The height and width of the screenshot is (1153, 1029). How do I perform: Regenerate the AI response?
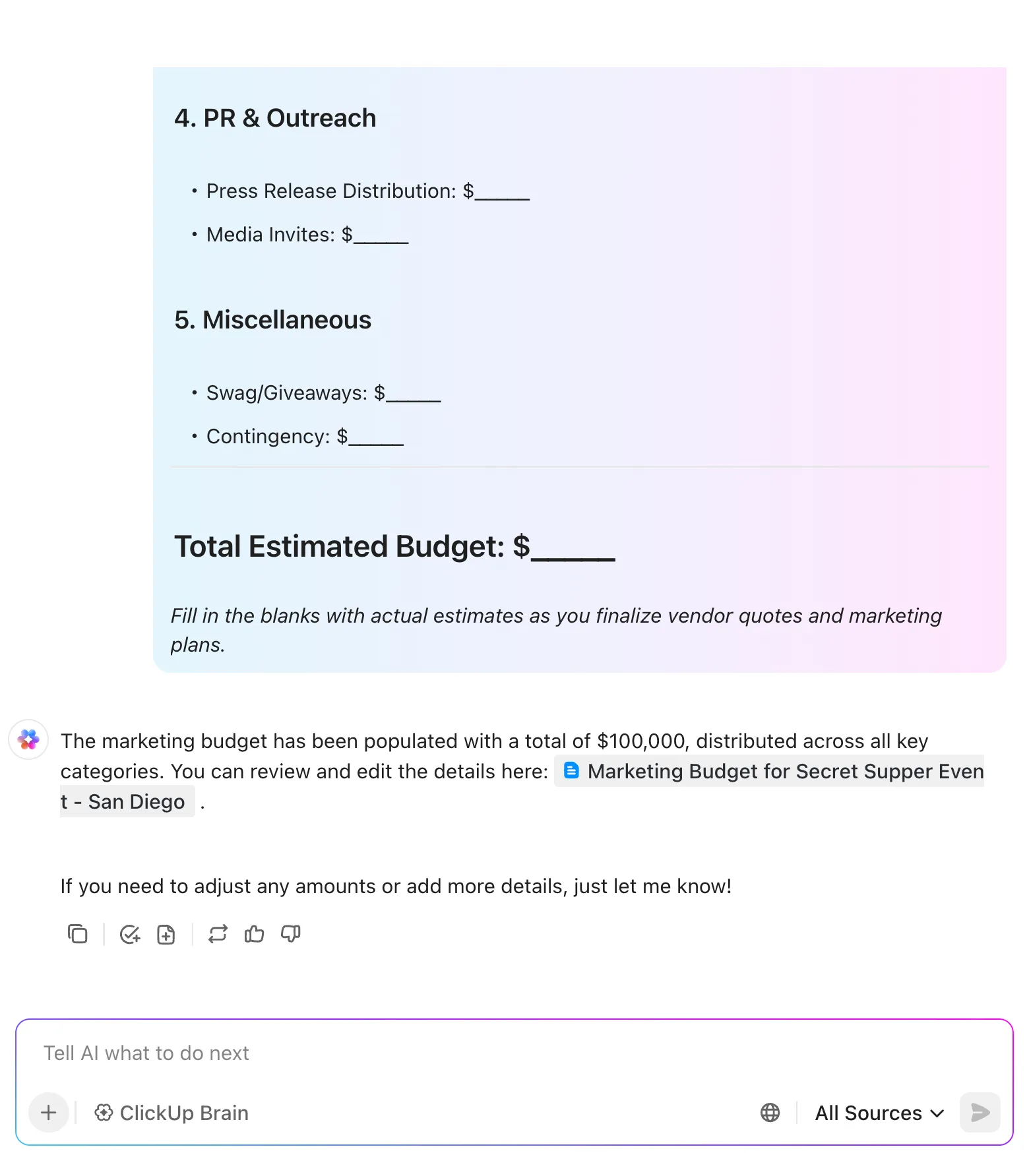218,934
